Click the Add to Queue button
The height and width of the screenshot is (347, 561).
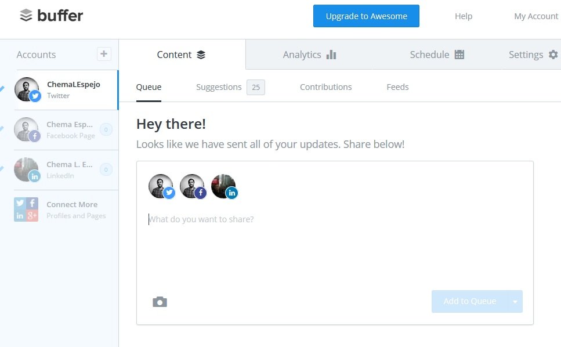click(x=469, y=302)
